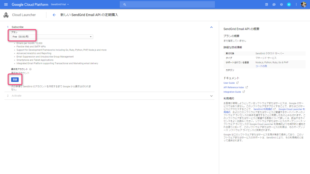The height and width of the screenshot is (174, 310).
Task: Focus the top search bar
Action: 167,4
